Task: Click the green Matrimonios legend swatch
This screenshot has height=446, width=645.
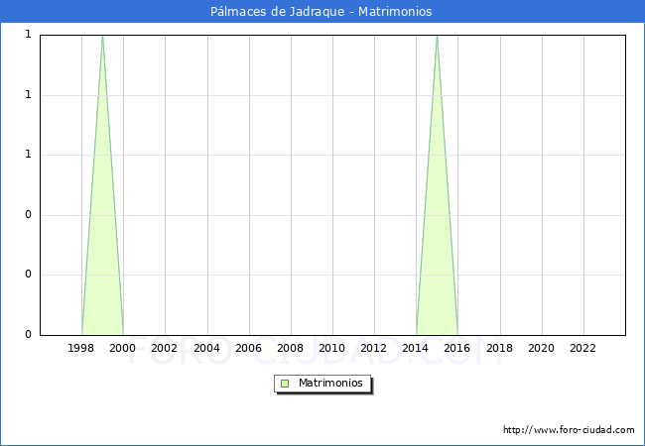Action: click(x=285, y=384)
